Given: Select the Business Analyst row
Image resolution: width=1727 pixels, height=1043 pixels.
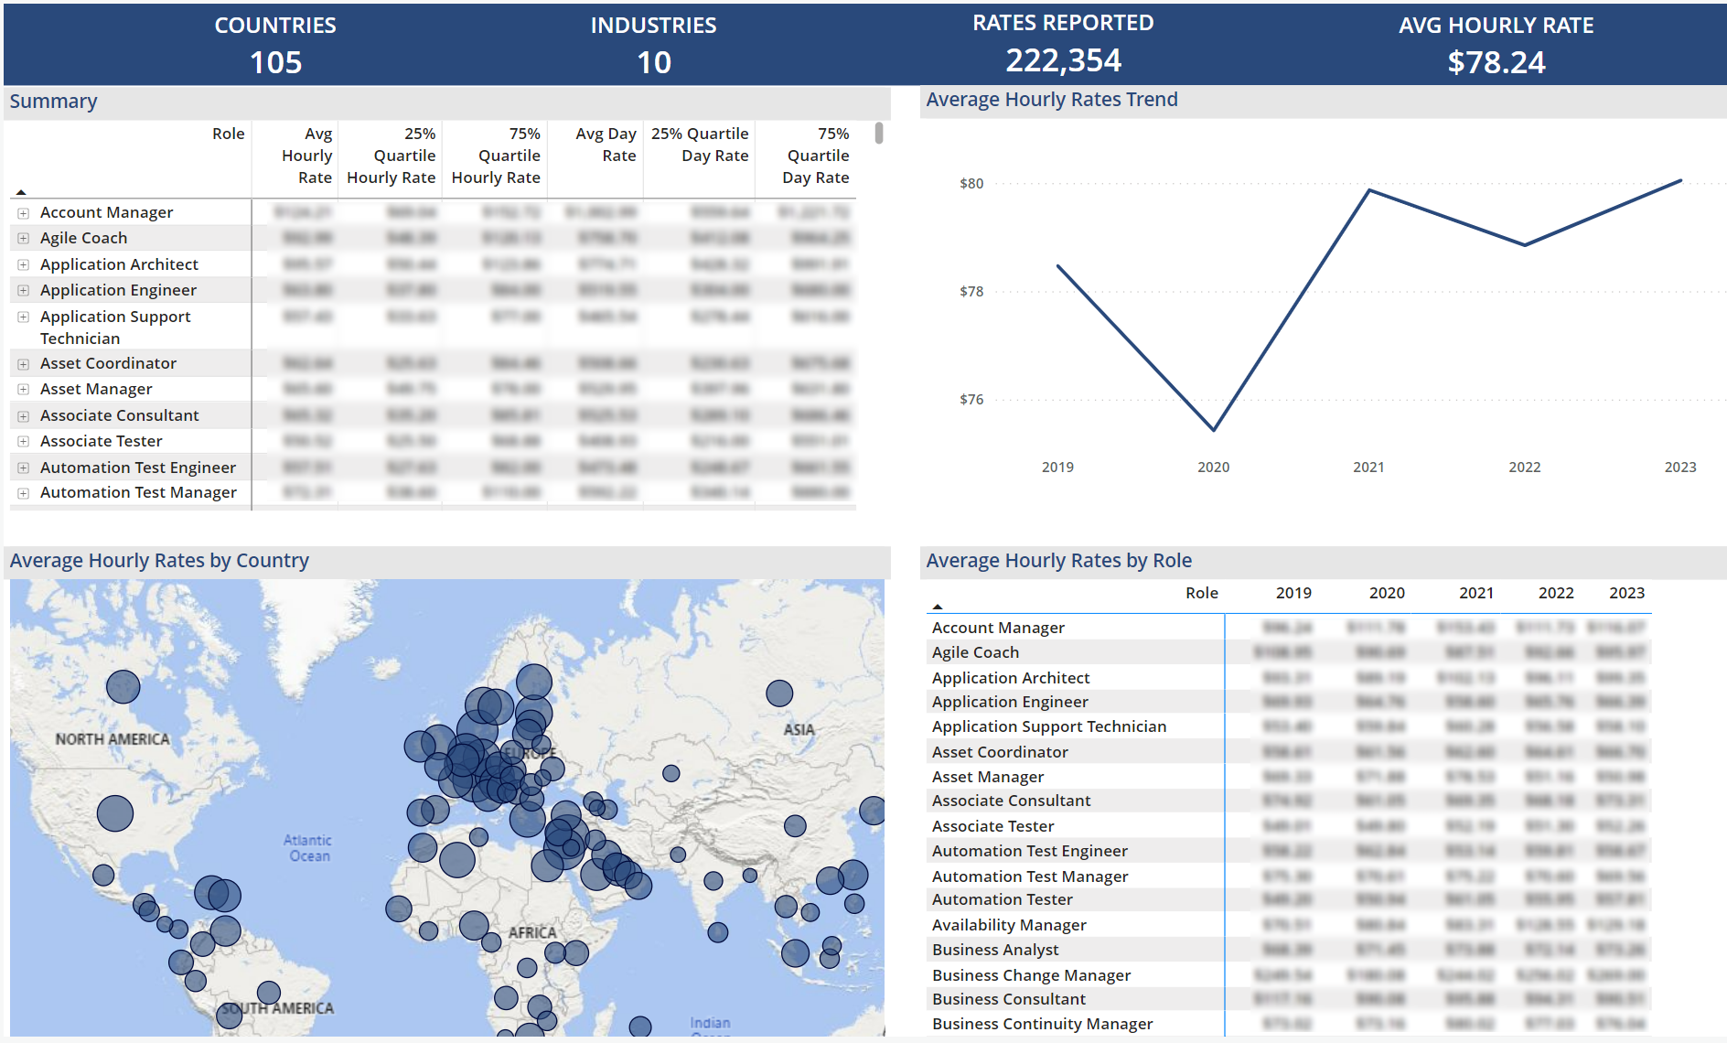Looking at the screenshot, I should [x=996, y=950].
